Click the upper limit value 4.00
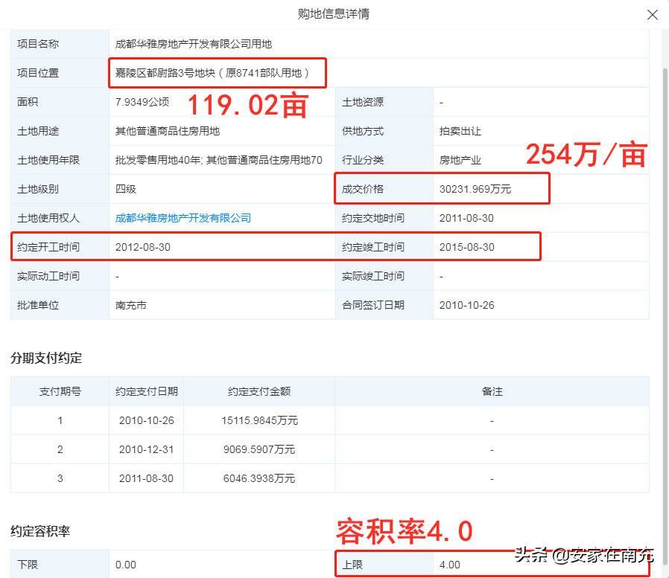The width and height of the screenshot is (669, 578). [x=450, y=565]
